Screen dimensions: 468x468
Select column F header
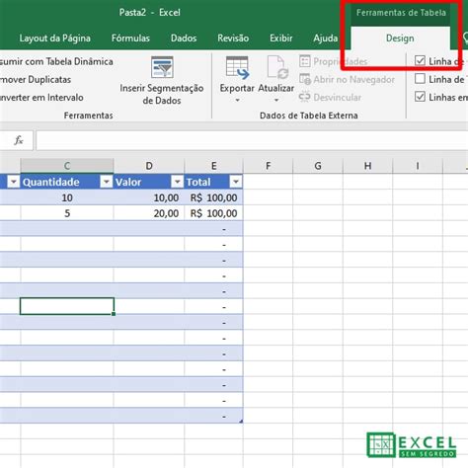click(x=269, y=166)
